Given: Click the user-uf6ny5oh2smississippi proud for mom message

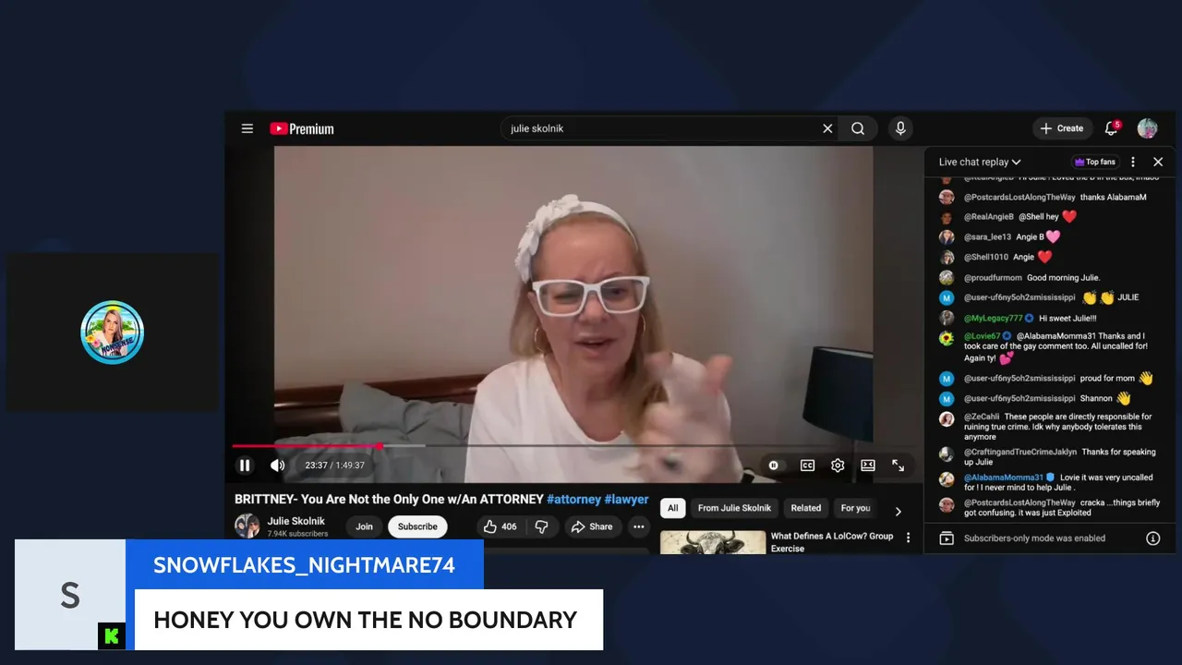Looking at the screenshot, I should [1050, 379].
